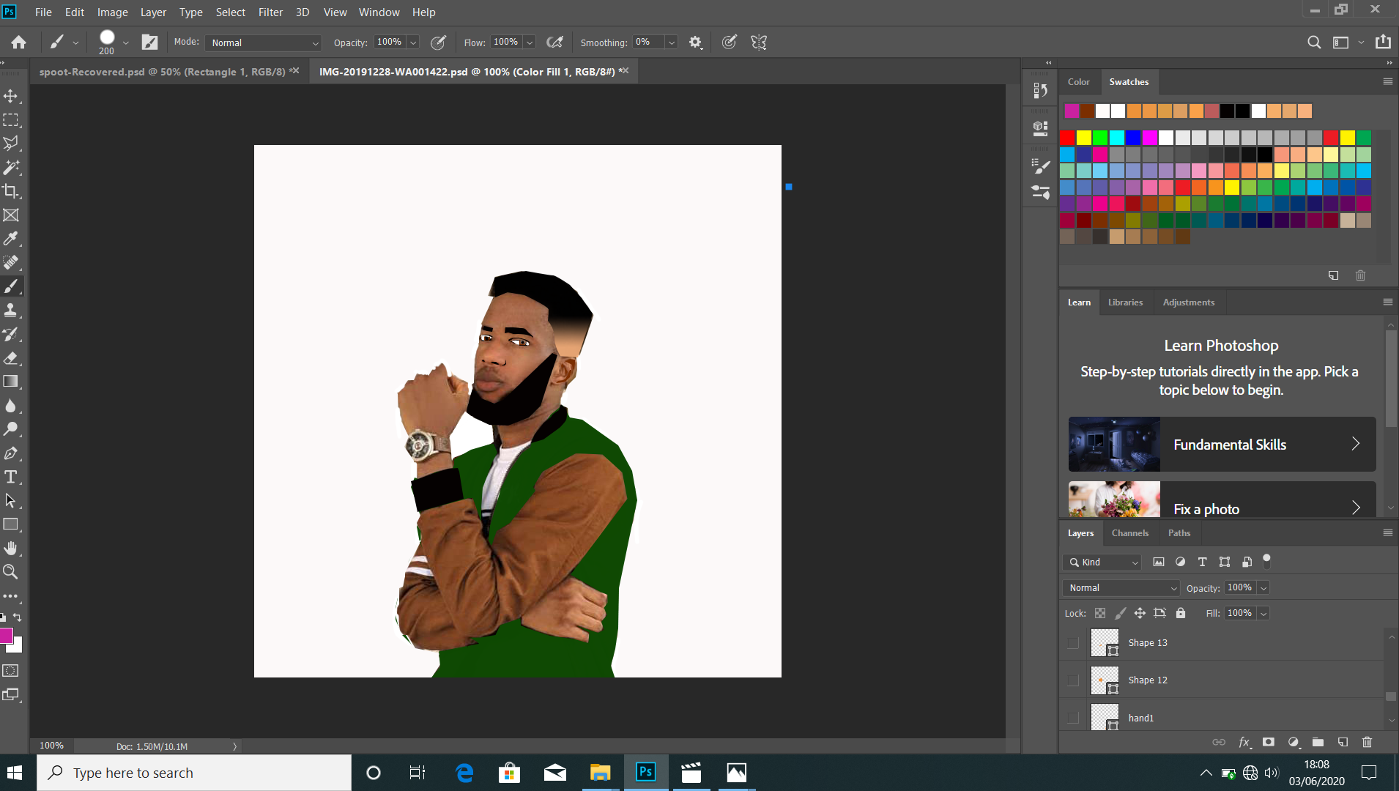
Task: Select the Clone Stamp tool
Action: [x=11, y=310]
